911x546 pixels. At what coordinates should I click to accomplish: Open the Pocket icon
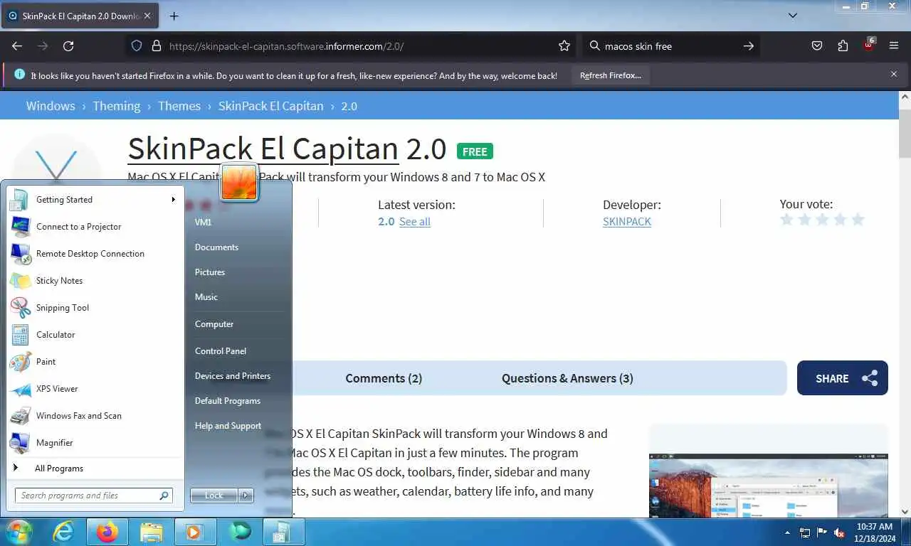click(817, 46)
